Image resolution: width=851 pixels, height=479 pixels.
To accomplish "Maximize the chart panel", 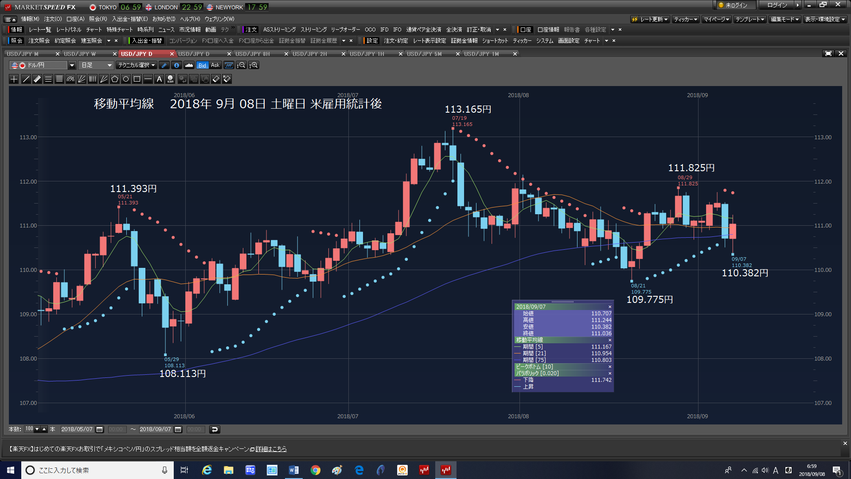I will pyautogui.click(x=828, y=54).
